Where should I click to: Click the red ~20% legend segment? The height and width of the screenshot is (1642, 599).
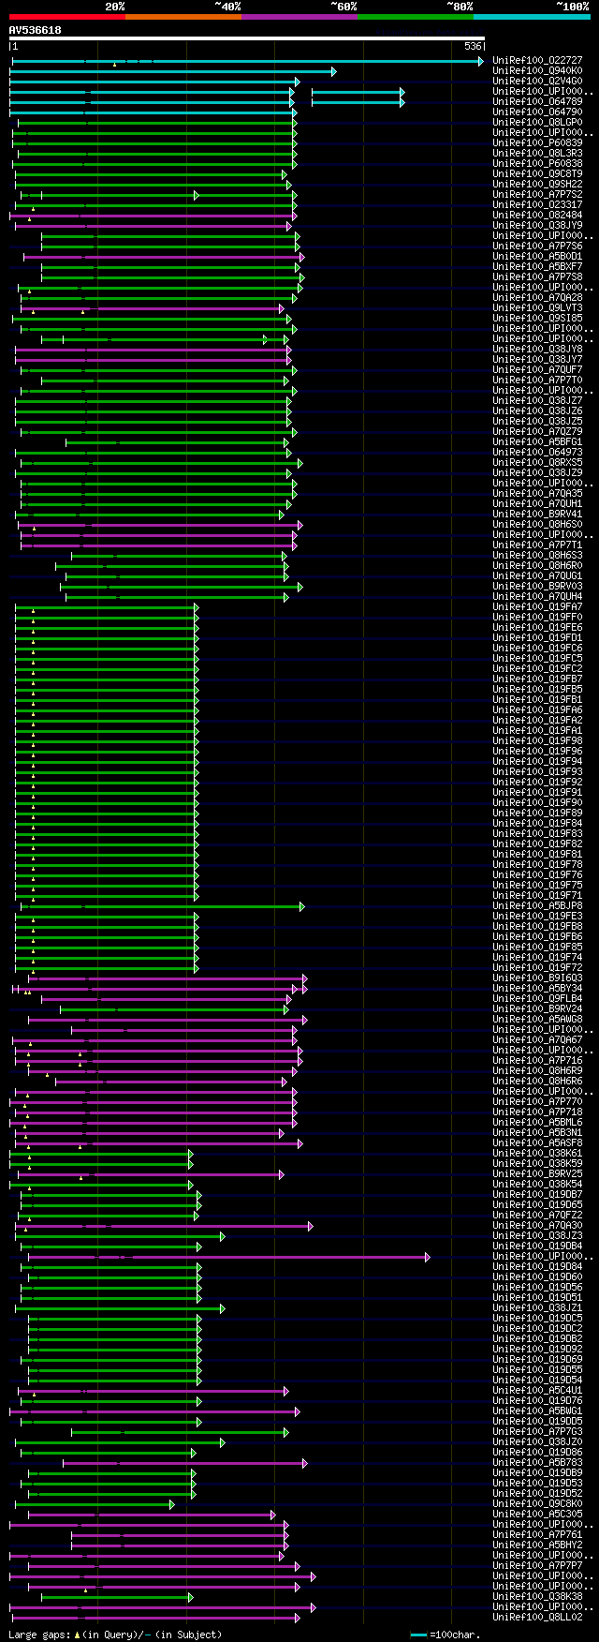[66, 16]
